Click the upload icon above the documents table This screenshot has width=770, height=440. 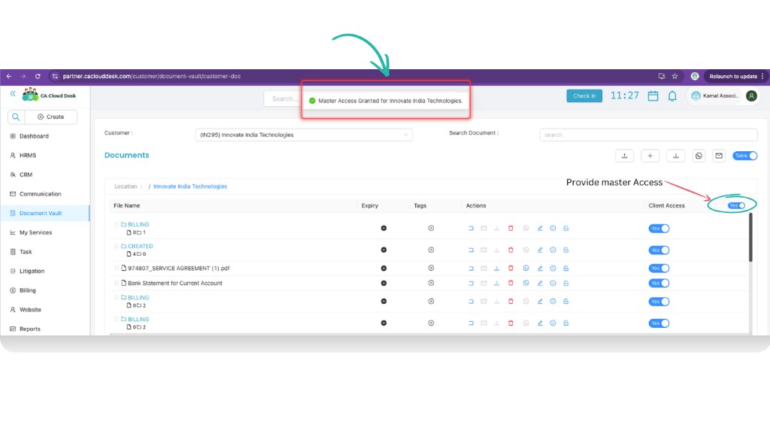[x=624, y=156]
